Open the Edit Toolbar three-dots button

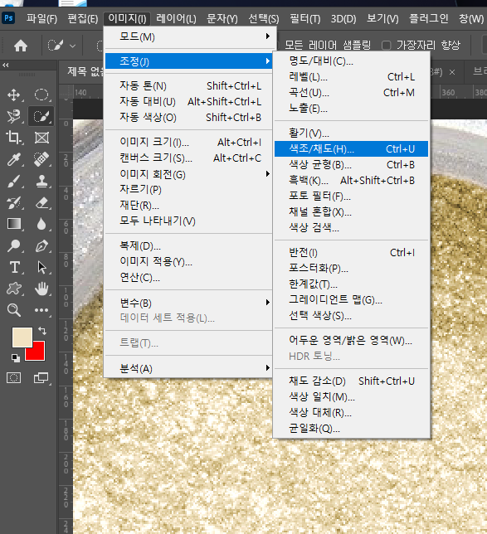[x=41, y=310]
